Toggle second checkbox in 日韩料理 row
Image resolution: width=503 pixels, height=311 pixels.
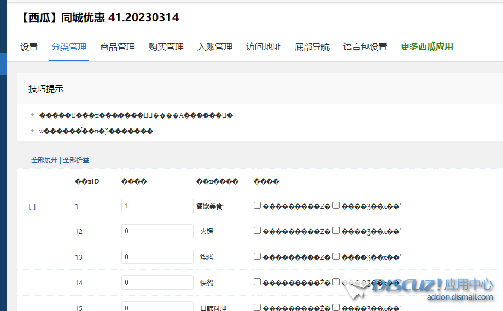[336, 307]
